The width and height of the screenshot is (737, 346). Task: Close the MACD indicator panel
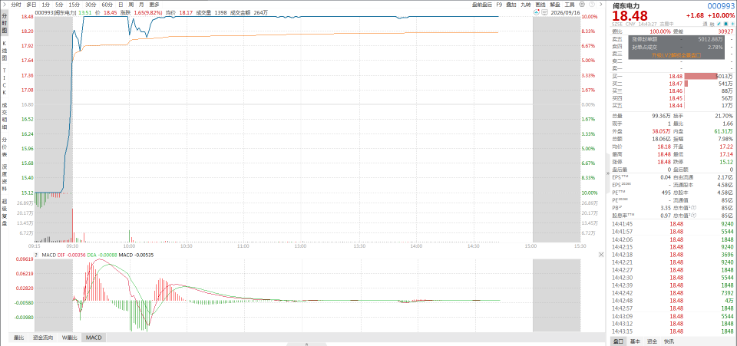click(600, 255)
